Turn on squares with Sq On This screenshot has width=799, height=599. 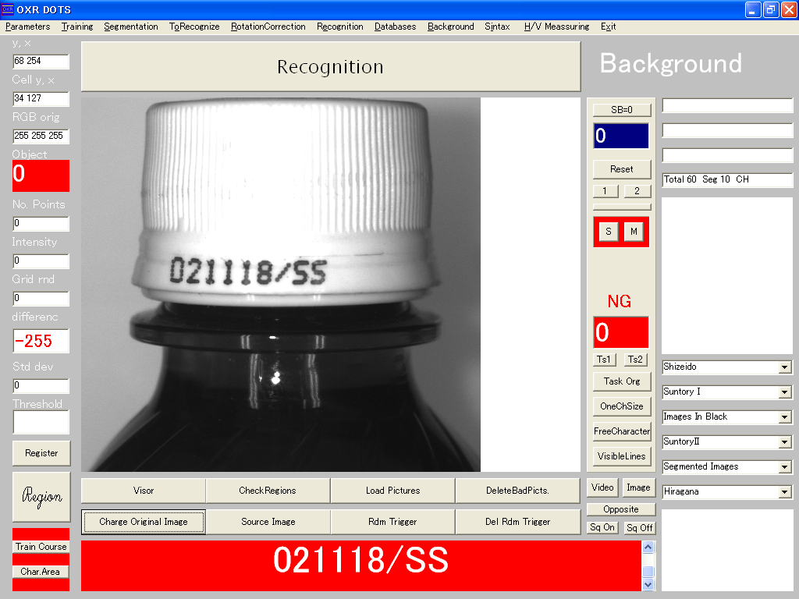point(602,528)
